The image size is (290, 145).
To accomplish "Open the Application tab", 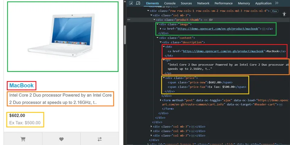I will tap(264, 3).
